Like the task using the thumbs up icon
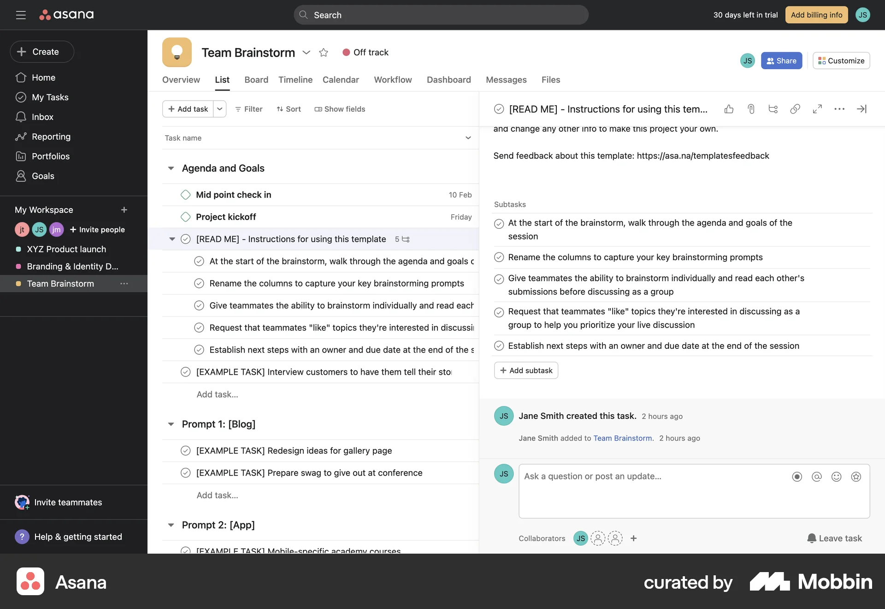 [729, 109]
